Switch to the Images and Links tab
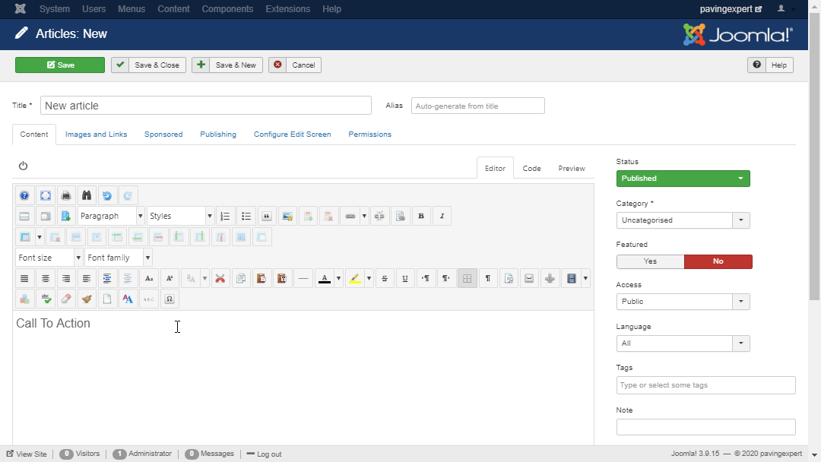 click(x=96, y=134)
